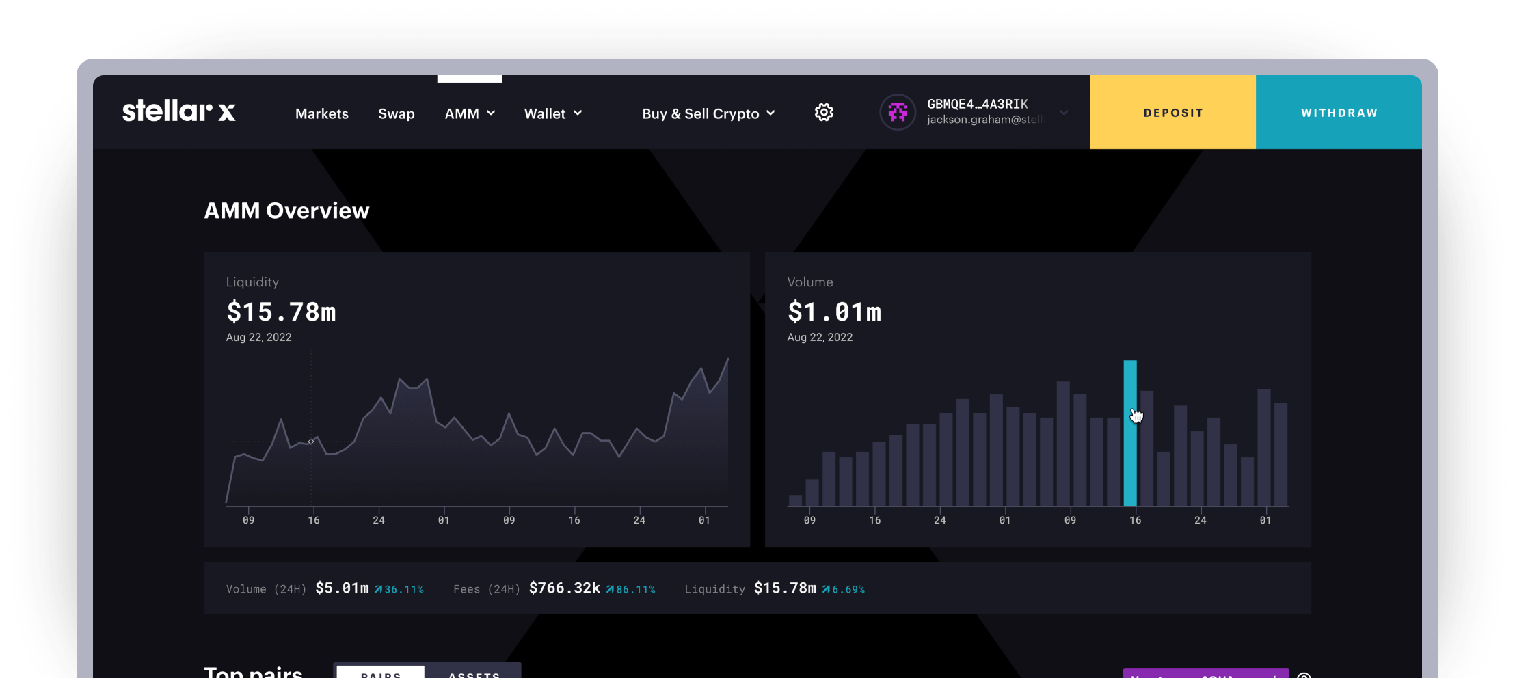This screenshot has width=1515, height=678.
Task: Select the PAIRS tab
Action: 380,673
